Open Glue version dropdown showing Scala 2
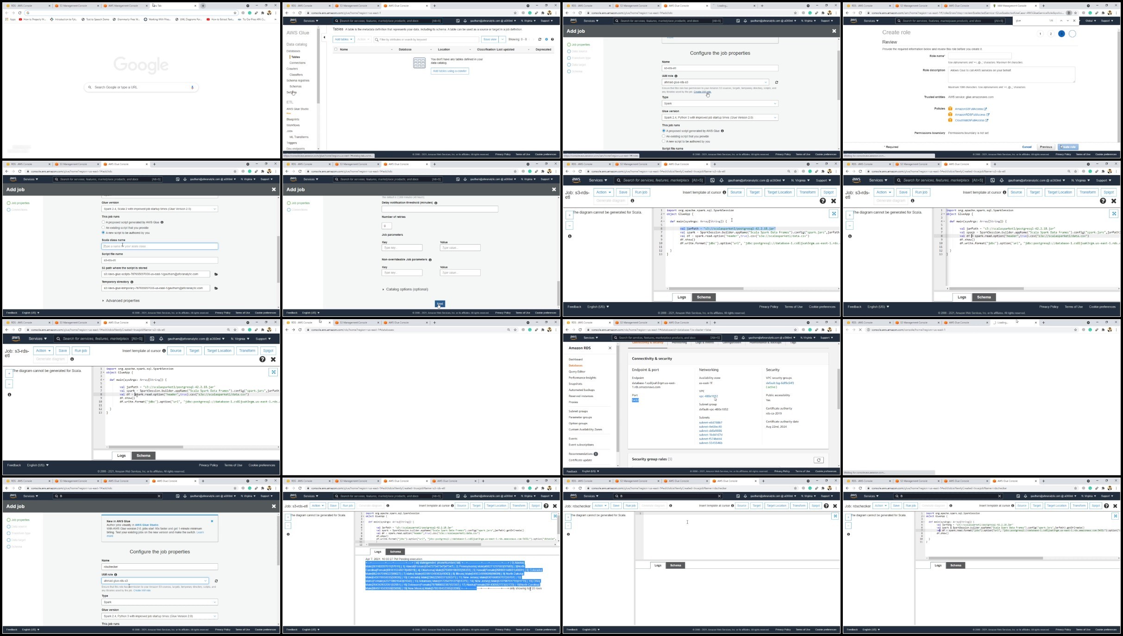 [x=160, y=209]
